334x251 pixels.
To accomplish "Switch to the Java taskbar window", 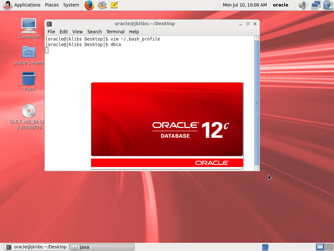I will 102,247.
